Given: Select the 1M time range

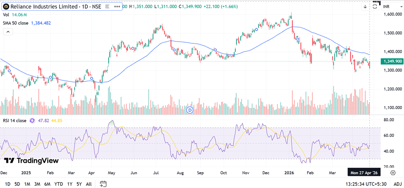Looking at the screenshot, I should tap(27, 184).
